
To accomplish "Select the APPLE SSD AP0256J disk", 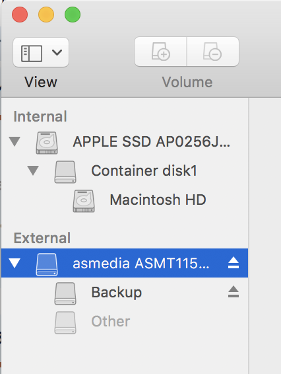I will coord(125,141).
